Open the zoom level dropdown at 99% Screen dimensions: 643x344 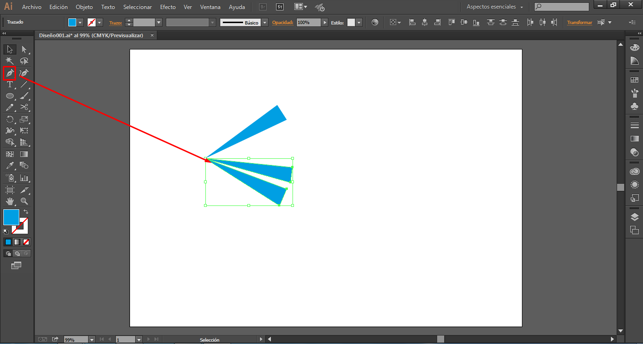(91, 339)
